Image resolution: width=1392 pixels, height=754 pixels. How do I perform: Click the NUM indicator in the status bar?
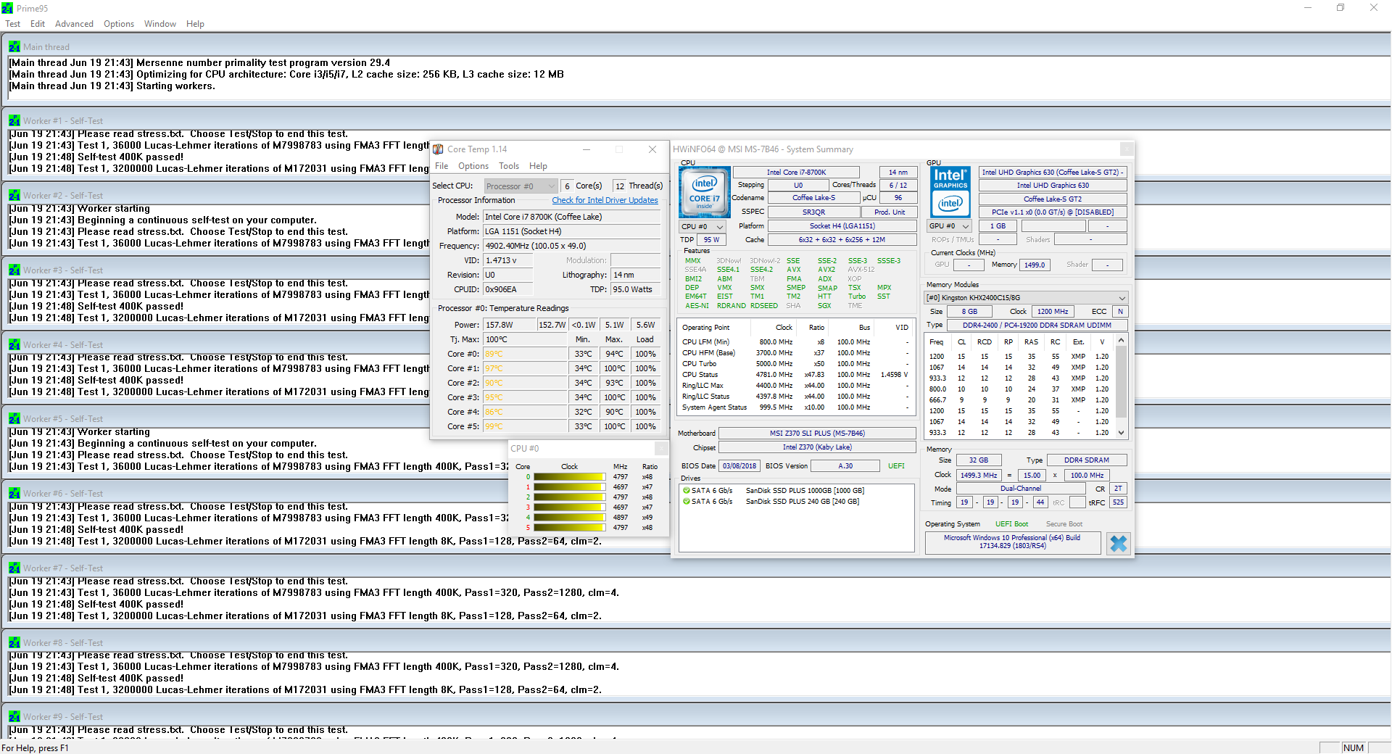tap(1354, 748)
